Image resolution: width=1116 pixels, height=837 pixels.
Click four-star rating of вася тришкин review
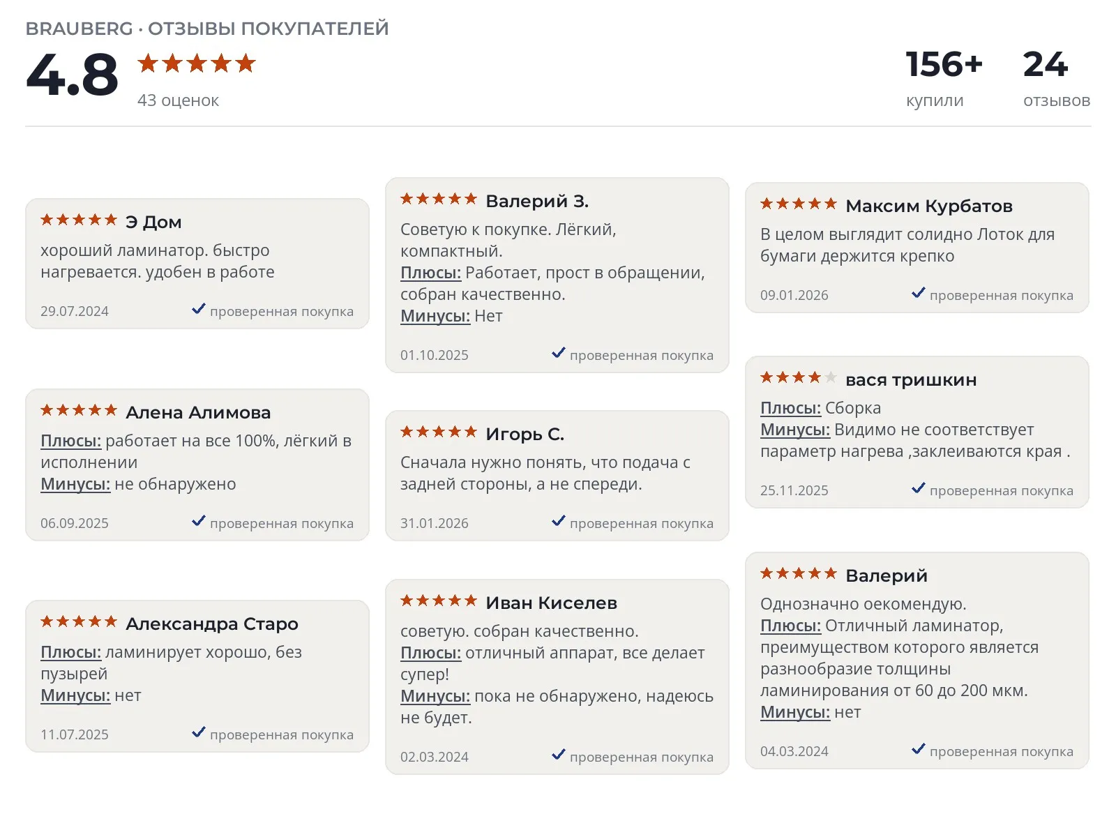point(799,378)
